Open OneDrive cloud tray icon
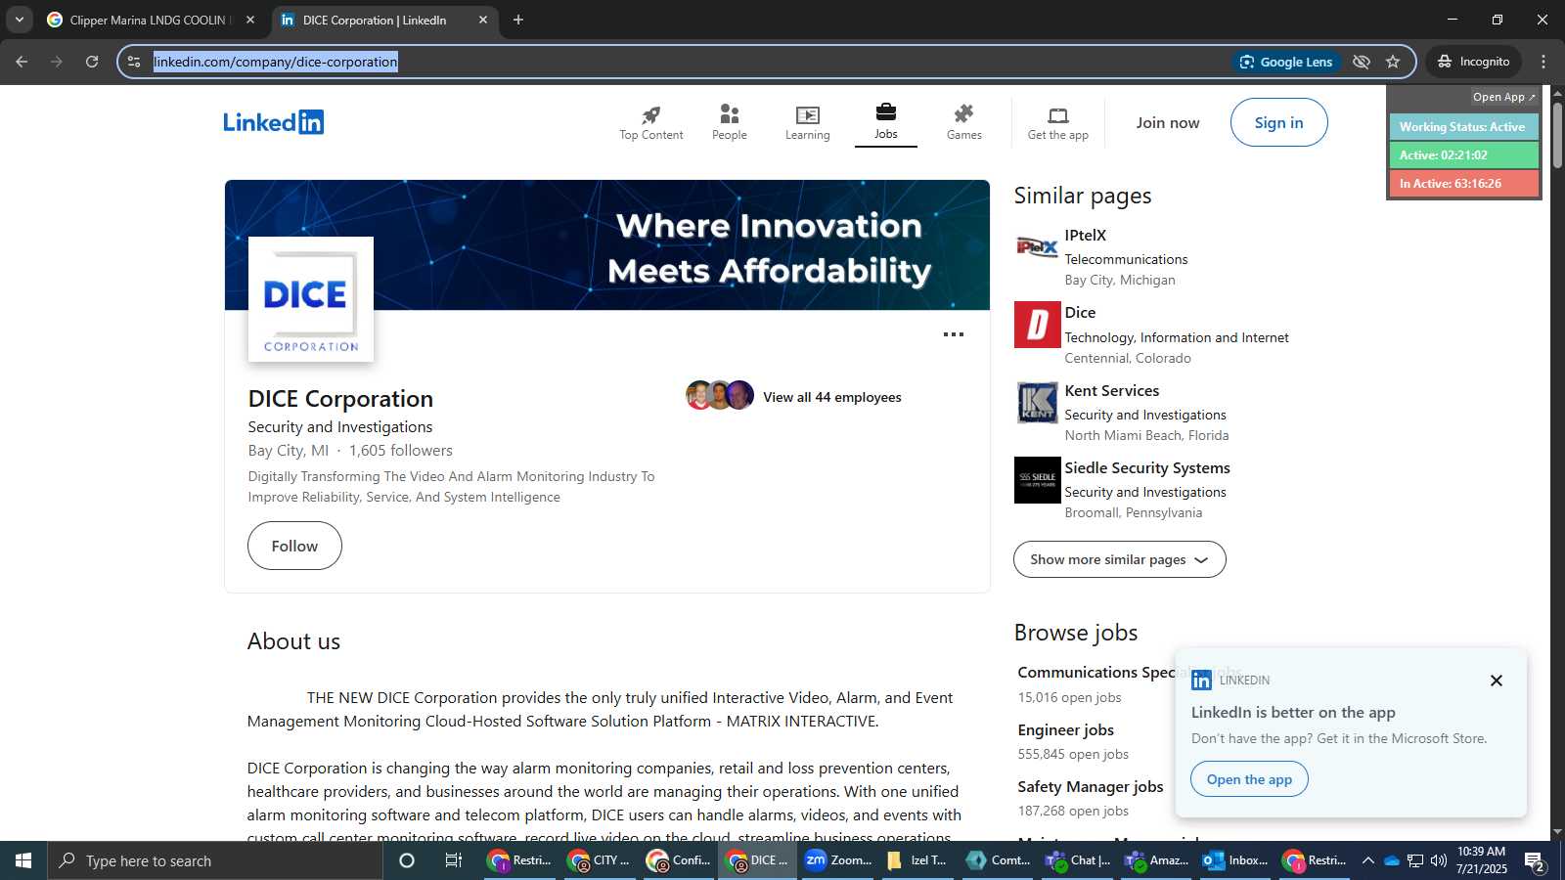 click(1391, 860)
